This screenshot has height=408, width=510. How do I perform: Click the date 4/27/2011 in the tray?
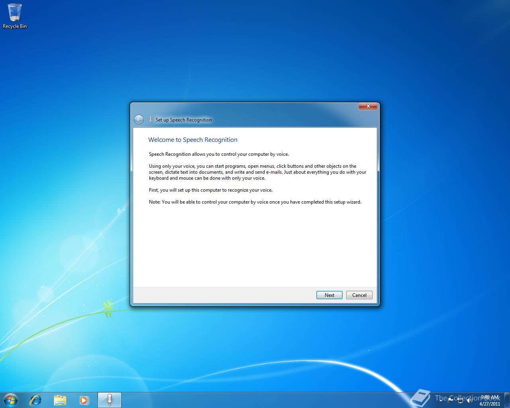click(x=488, y=403)
